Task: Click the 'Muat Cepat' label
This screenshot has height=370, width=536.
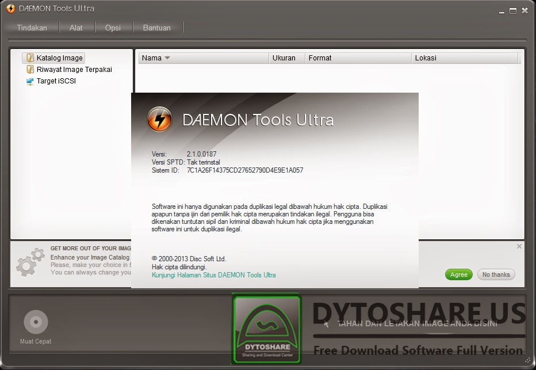Action: [x=36, y=341]
